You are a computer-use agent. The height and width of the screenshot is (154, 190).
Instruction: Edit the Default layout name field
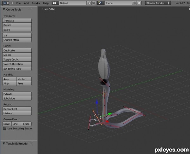73,3
